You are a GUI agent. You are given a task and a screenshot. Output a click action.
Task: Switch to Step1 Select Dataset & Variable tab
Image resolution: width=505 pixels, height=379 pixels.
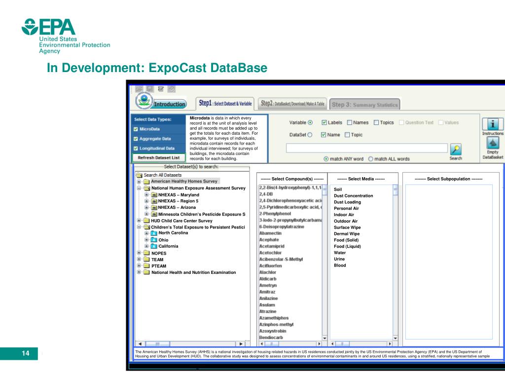225,104
